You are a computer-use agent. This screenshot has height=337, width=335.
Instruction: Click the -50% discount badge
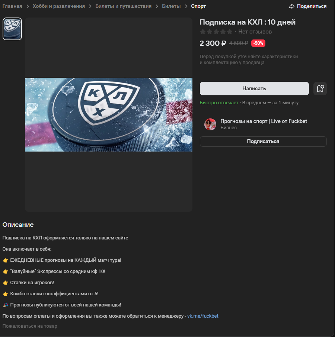258,43
